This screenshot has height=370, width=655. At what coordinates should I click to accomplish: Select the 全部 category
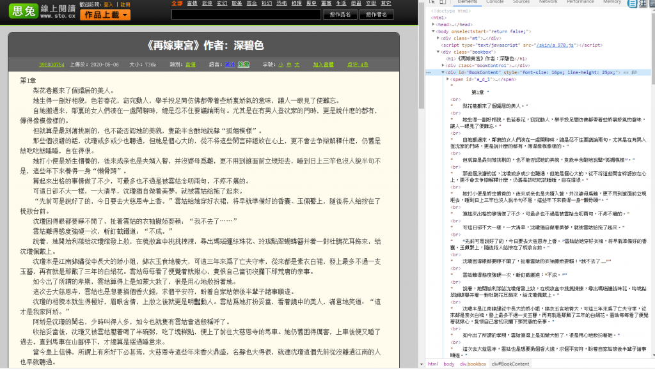pos(177,3)
